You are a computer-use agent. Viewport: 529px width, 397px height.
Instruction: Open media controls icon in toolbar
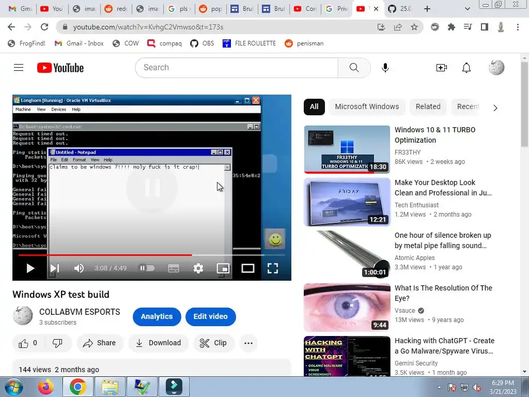click(468, 27)
